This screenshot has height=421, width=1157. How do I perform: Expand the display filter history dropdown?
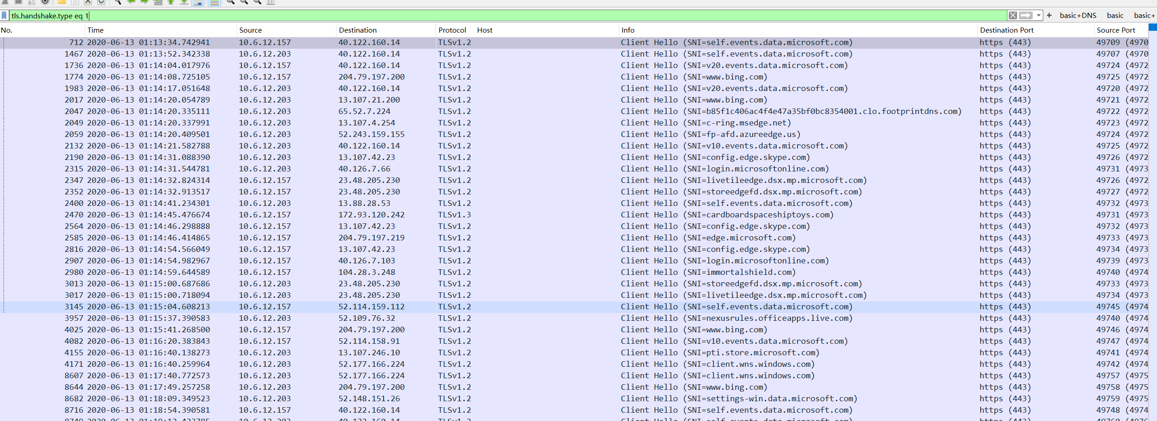[1039, 16]
